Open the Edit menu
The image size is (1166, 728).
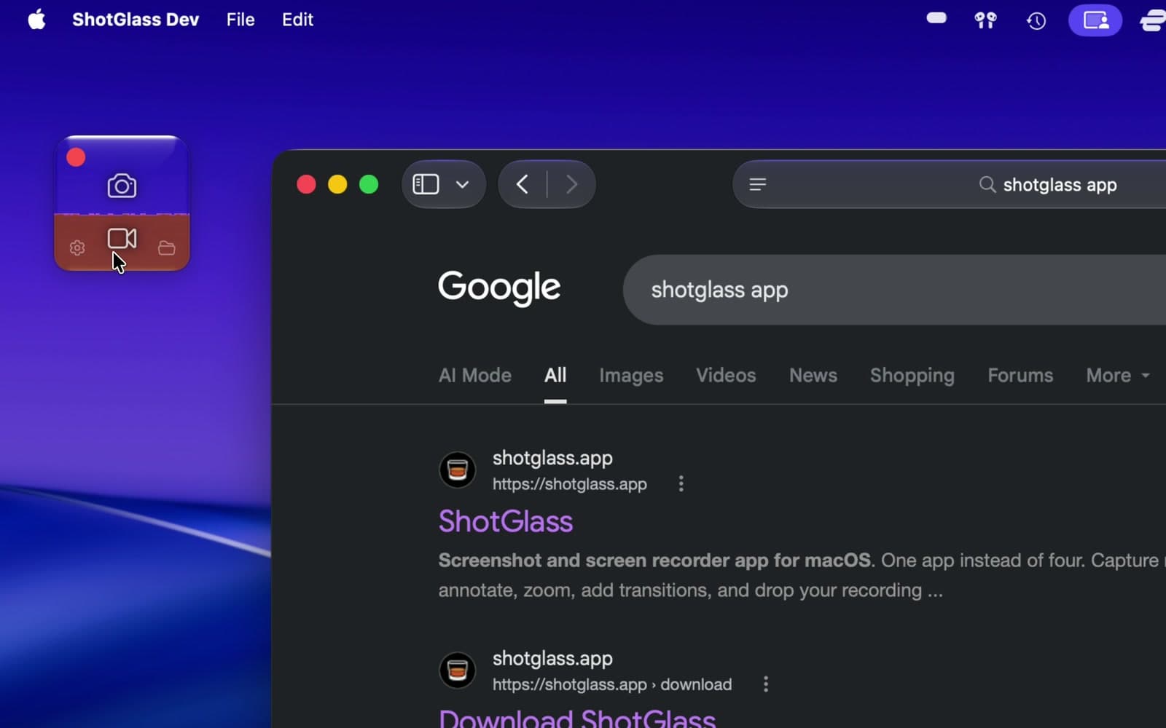point(297,20)
